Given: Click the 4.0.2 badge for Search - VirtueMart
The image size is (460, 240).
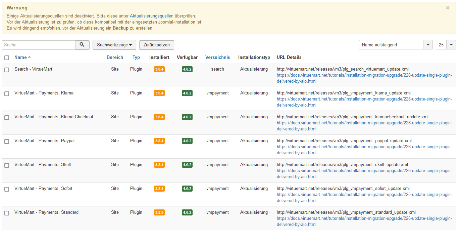Looking at the screenshot, I should pos(187,69).
